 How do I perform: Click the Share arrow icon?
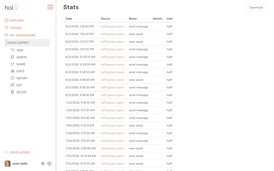click(x=13, y=64)
